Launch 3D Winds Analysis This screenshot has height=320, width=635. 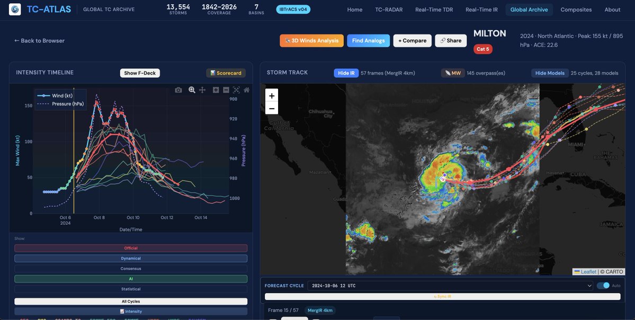tap(311, 40)
